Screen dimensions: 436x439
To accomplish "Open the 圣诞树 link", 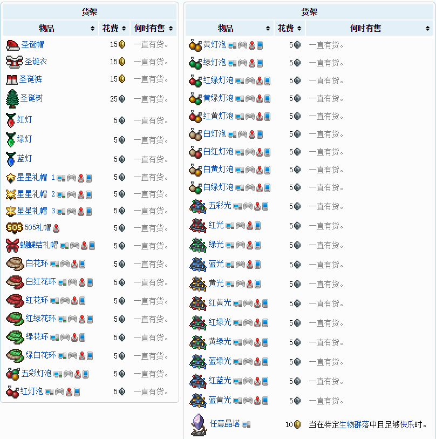I will tap(32, 98).
